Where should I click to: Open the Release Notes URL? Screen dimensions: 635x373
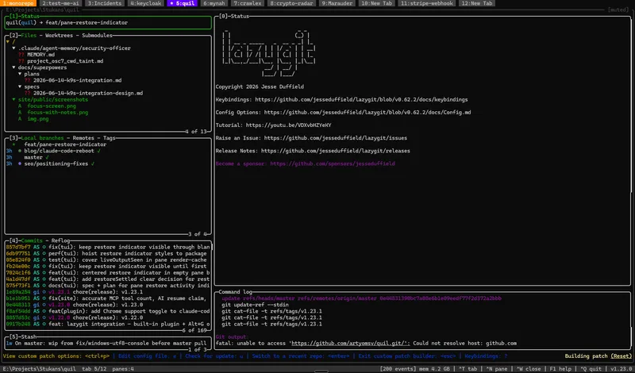(335, 151)
